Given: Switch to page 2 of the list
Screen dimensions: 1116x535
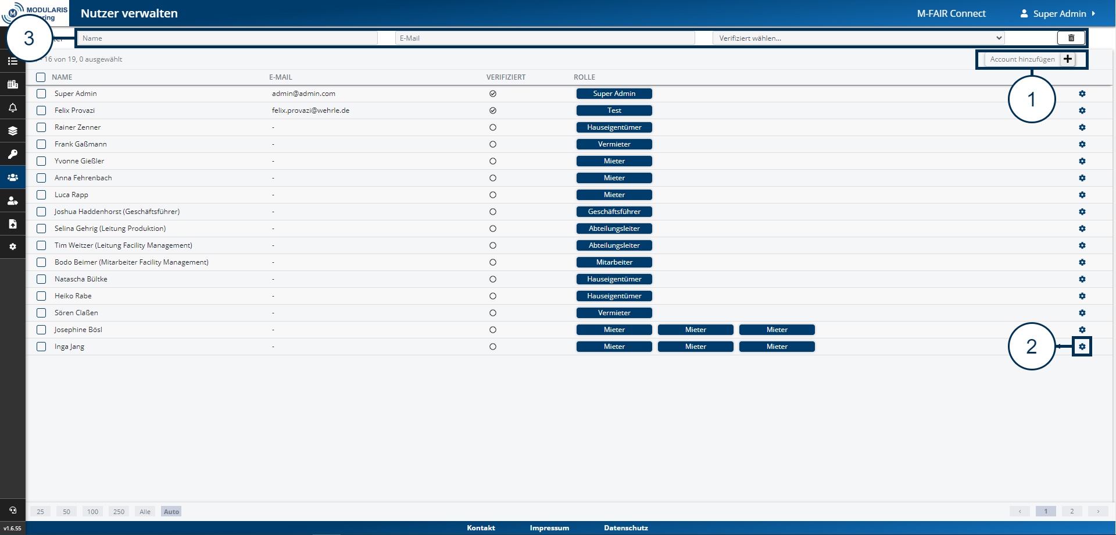Looking at the screenshot, I should [1072, 512].
